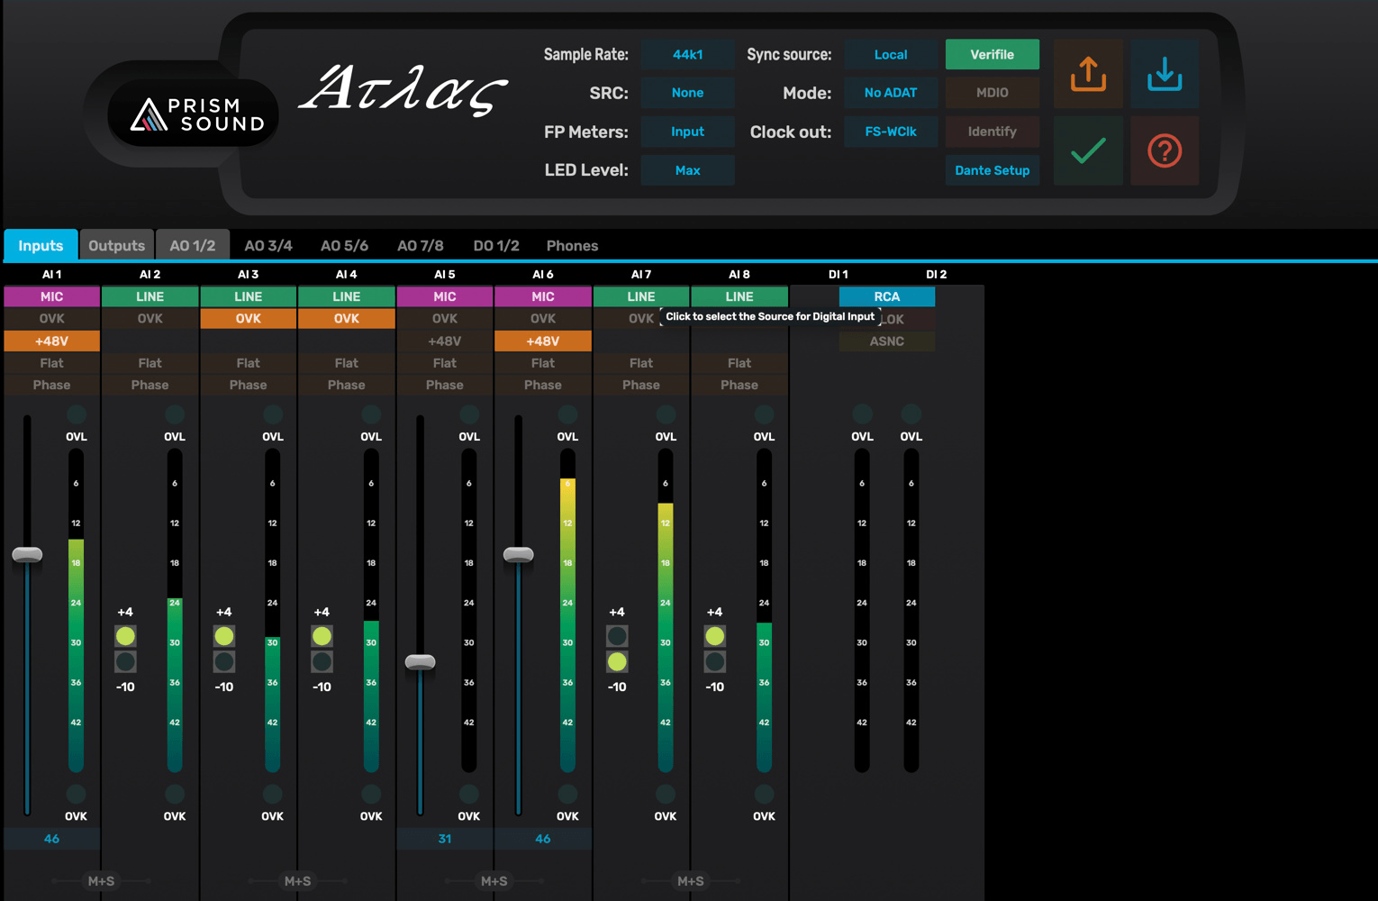Click the AI 6 gain value 46

click(x=543, y=839)
